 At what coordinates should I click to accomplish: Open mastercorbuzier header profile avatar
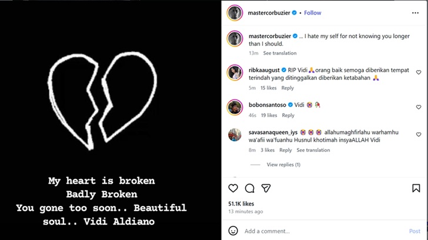tap(235, 12)
